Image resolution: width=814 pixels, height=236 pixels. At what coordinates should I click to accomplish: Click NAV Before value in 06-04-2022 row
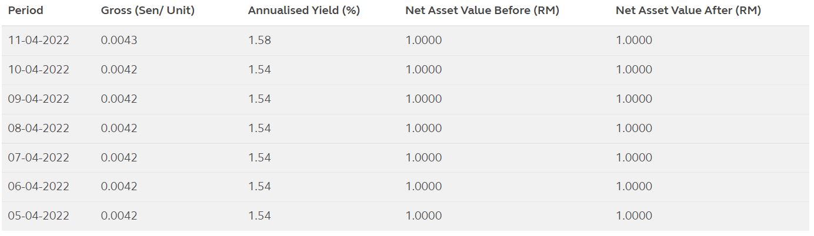[423, 187]
